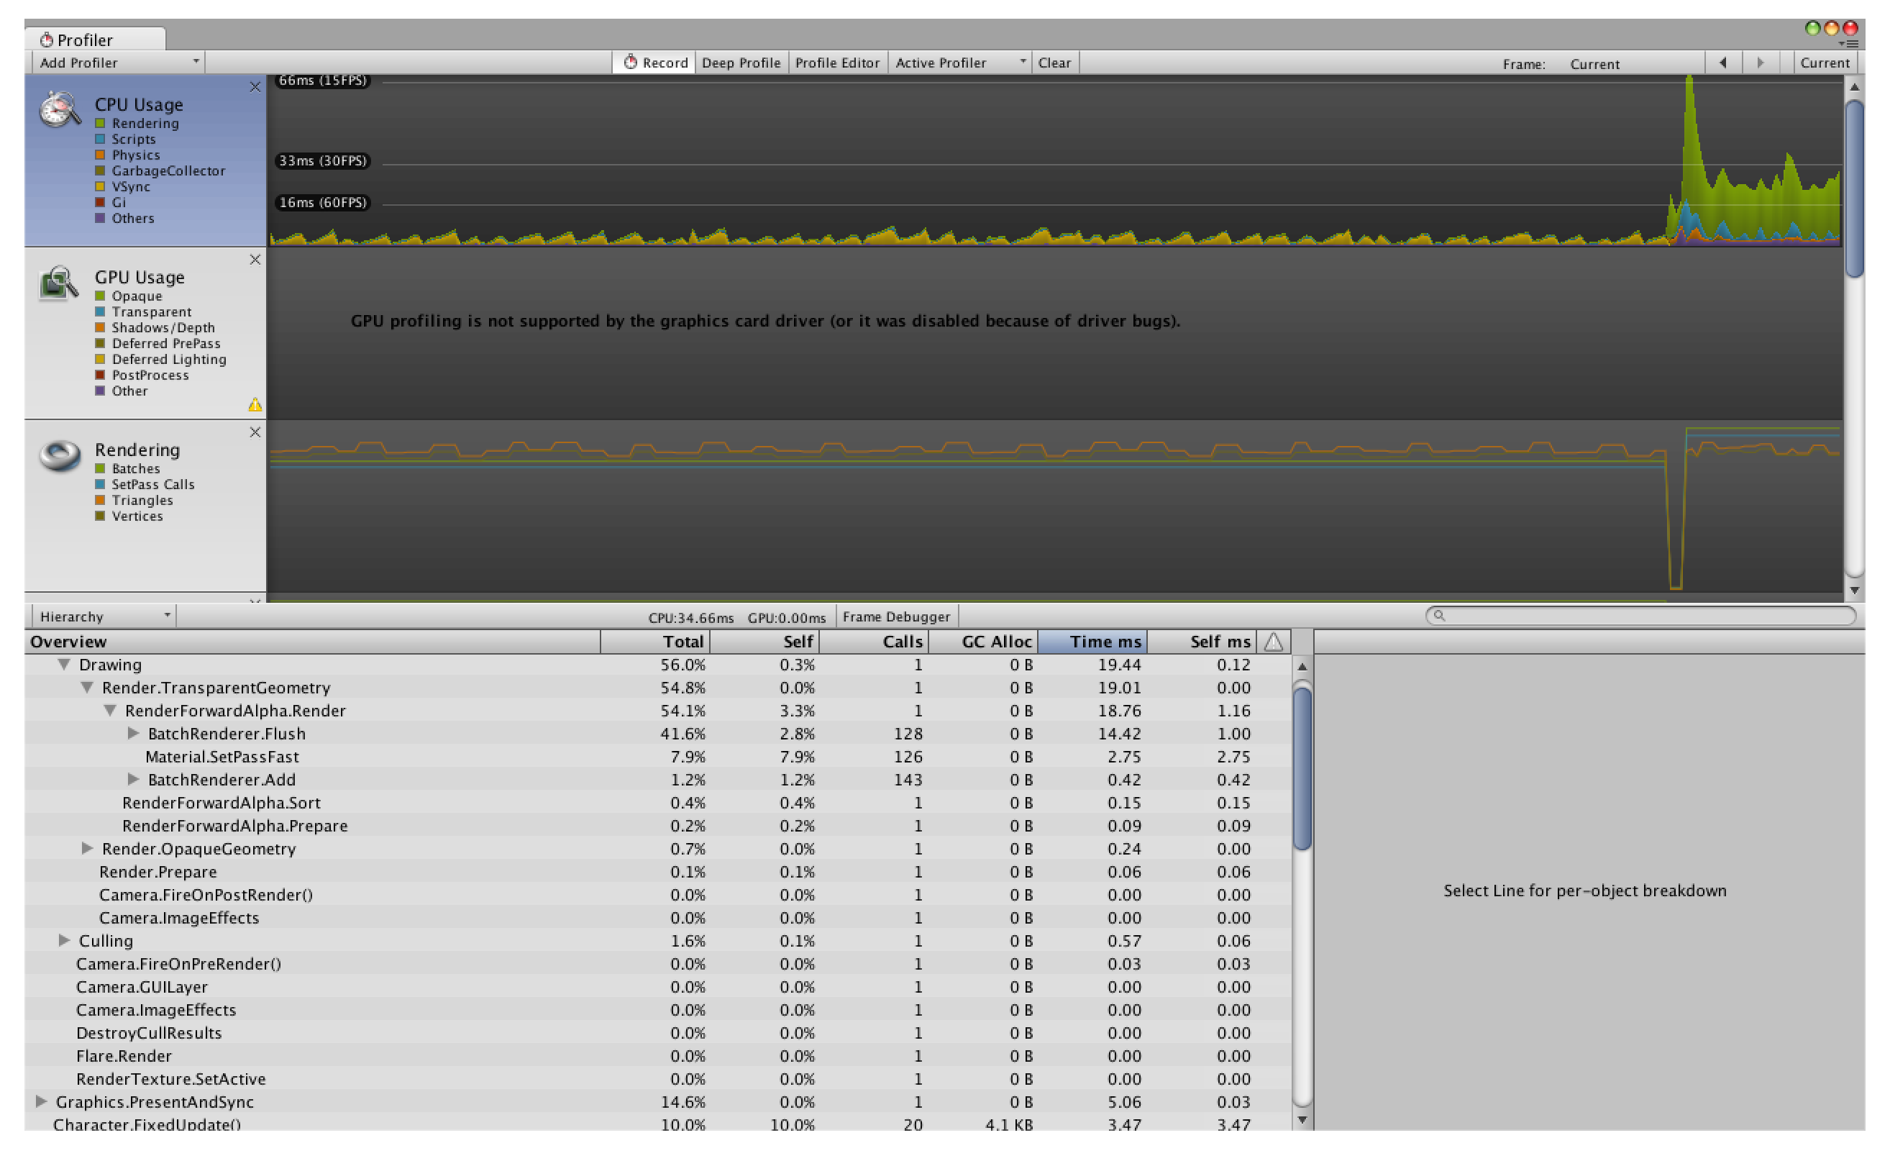The height and width of the screenshot is (1161, 1890).
Task: Collapse the Drawing row
Action: point(65,664)
